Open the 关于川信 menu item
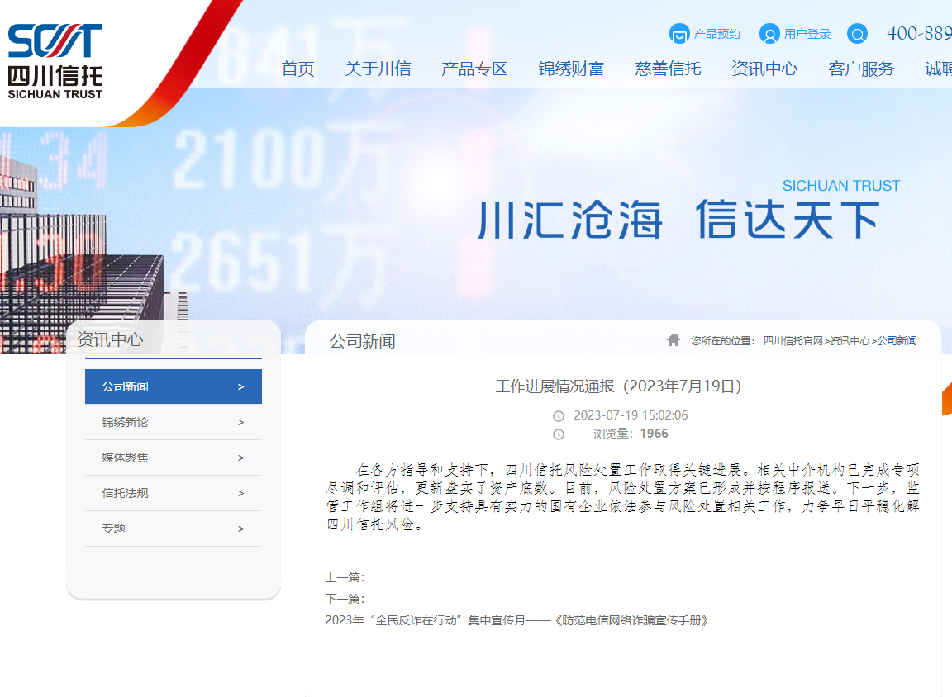Viewport: 952px width, 697px height. tap(378, 69)
